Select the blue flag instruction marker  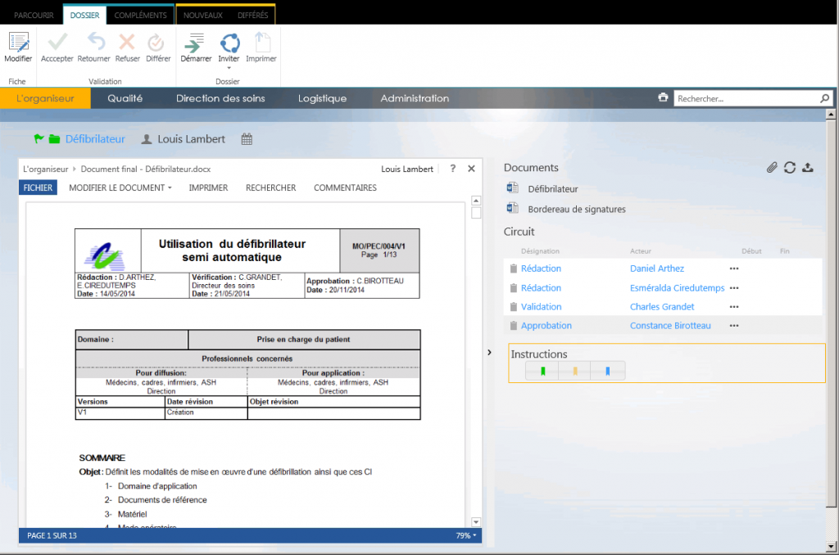[607, 372]
